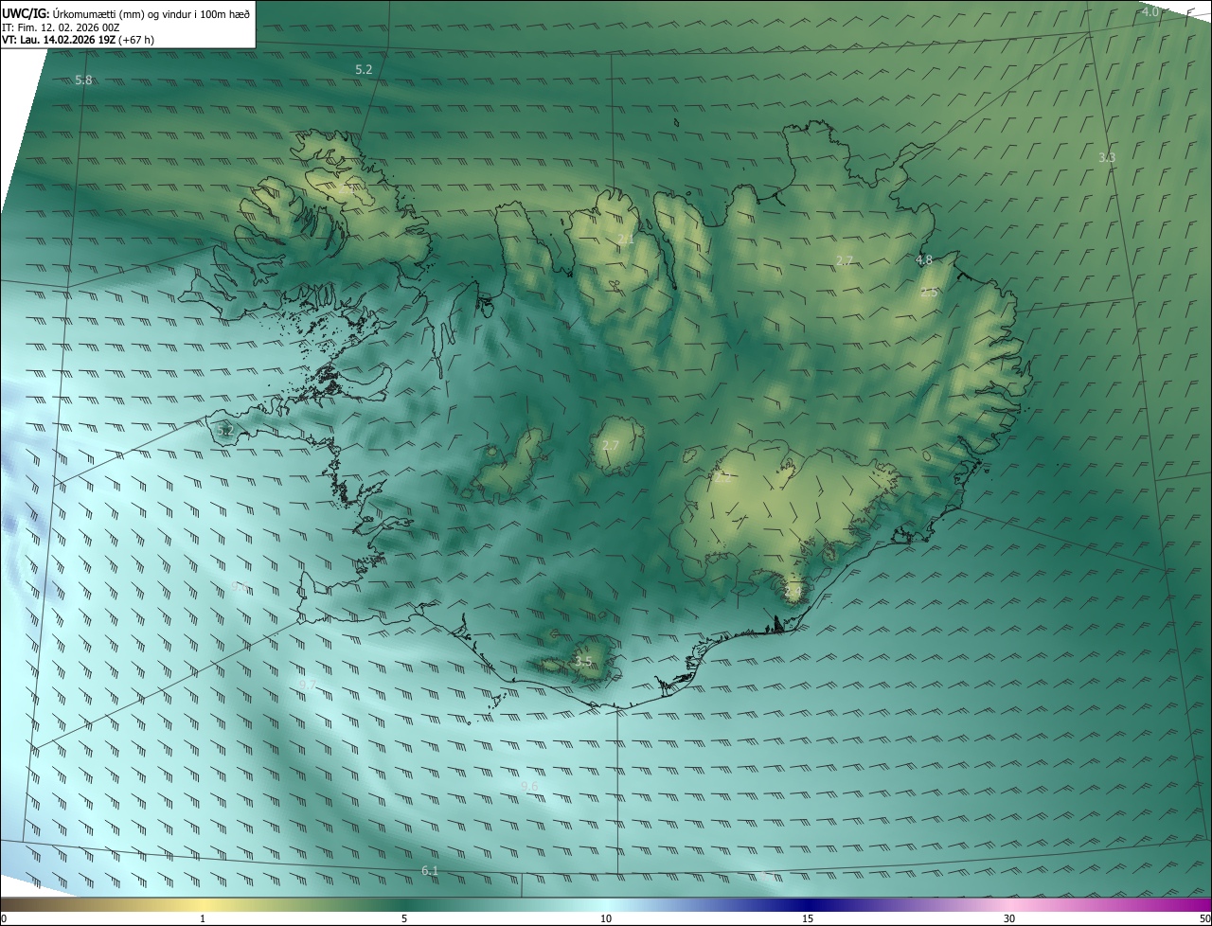1212x926 pixels.
Task: Click the yellow section of the color scale
Action: pyautogui.click(x=203, y=904)
